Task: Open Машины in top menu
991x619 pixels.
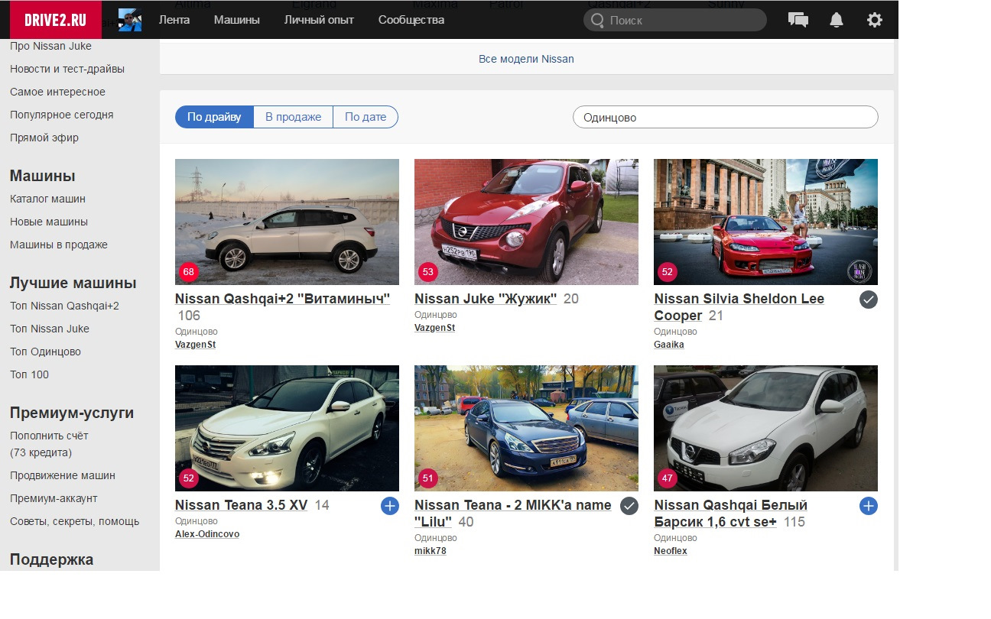Action: pyautogui.click(x=237, y=20)
